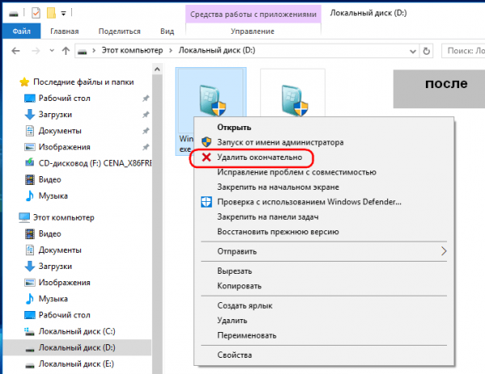Select Локальный диск (D:) in sidebar
Viewport: 485px width, 374px height.
point(77,347)
